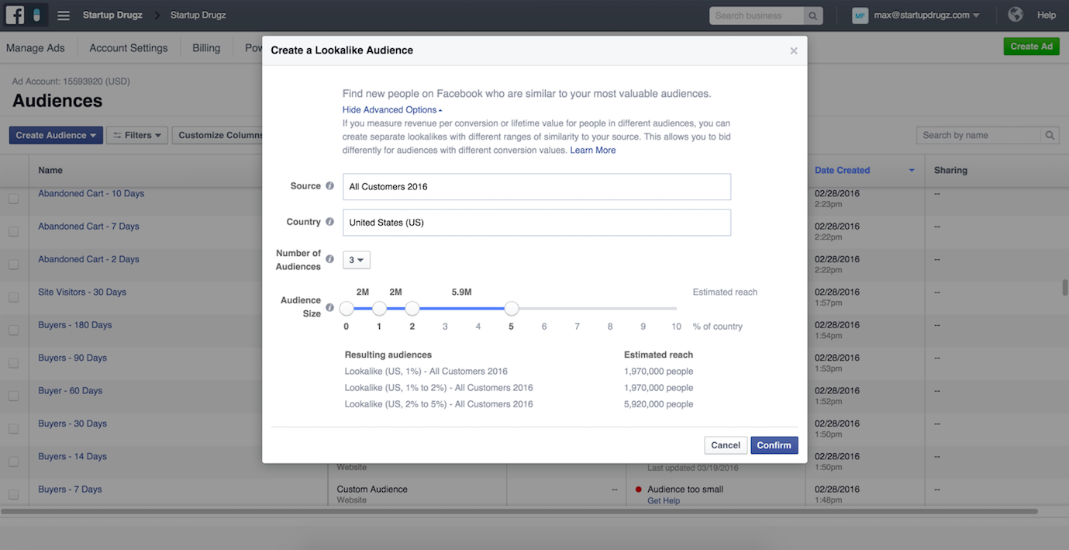Image resolution: width=1069 pixels, height=550 pixels.
Task: Check the Site Visitors - 30 Days checkbox
Action: click(x=13, y=297)
